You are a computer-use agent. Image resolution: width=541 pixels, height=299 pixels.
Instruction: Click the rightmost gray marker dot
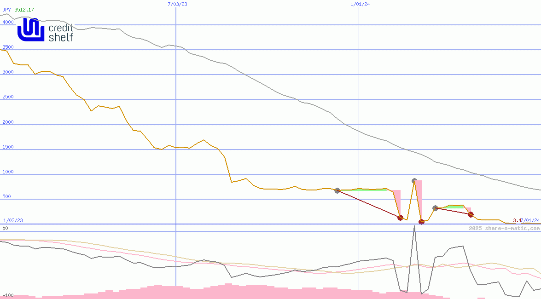coord(435,208)
